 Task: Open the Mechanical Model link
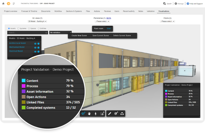[x=17, y=47]
